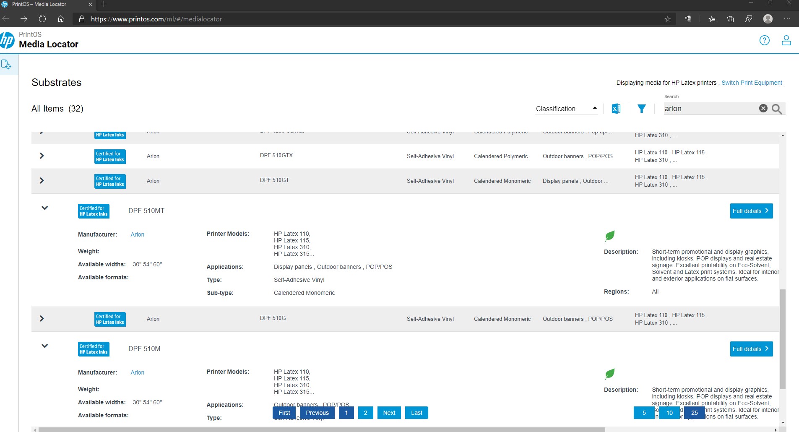Image resolution: width=799 pixels, height=432 pixels.
Task: Open browser feedback/share icon
Action: [x=749, y=19]
